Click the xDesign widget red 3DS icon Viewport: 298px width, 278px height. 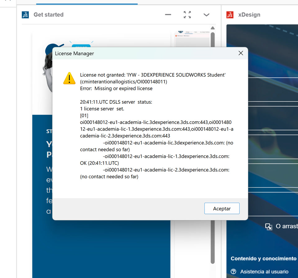[230, 15]
